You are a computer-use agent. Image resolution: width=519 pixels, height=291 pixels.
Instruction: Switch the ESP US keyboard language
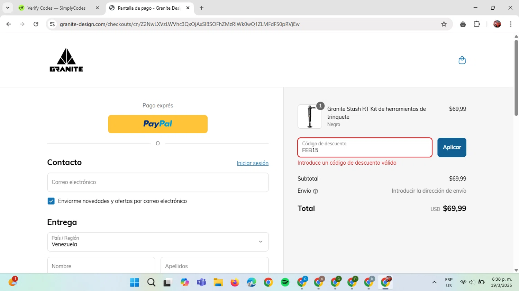coord(449,282)
